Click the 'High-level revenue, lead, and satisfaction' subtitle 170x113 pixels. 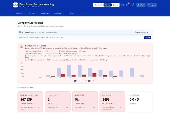[x=41, y=26]
